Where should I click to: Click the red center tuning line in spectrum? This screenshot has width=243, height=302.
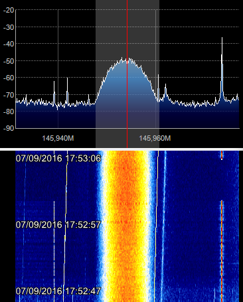(127, 74)
